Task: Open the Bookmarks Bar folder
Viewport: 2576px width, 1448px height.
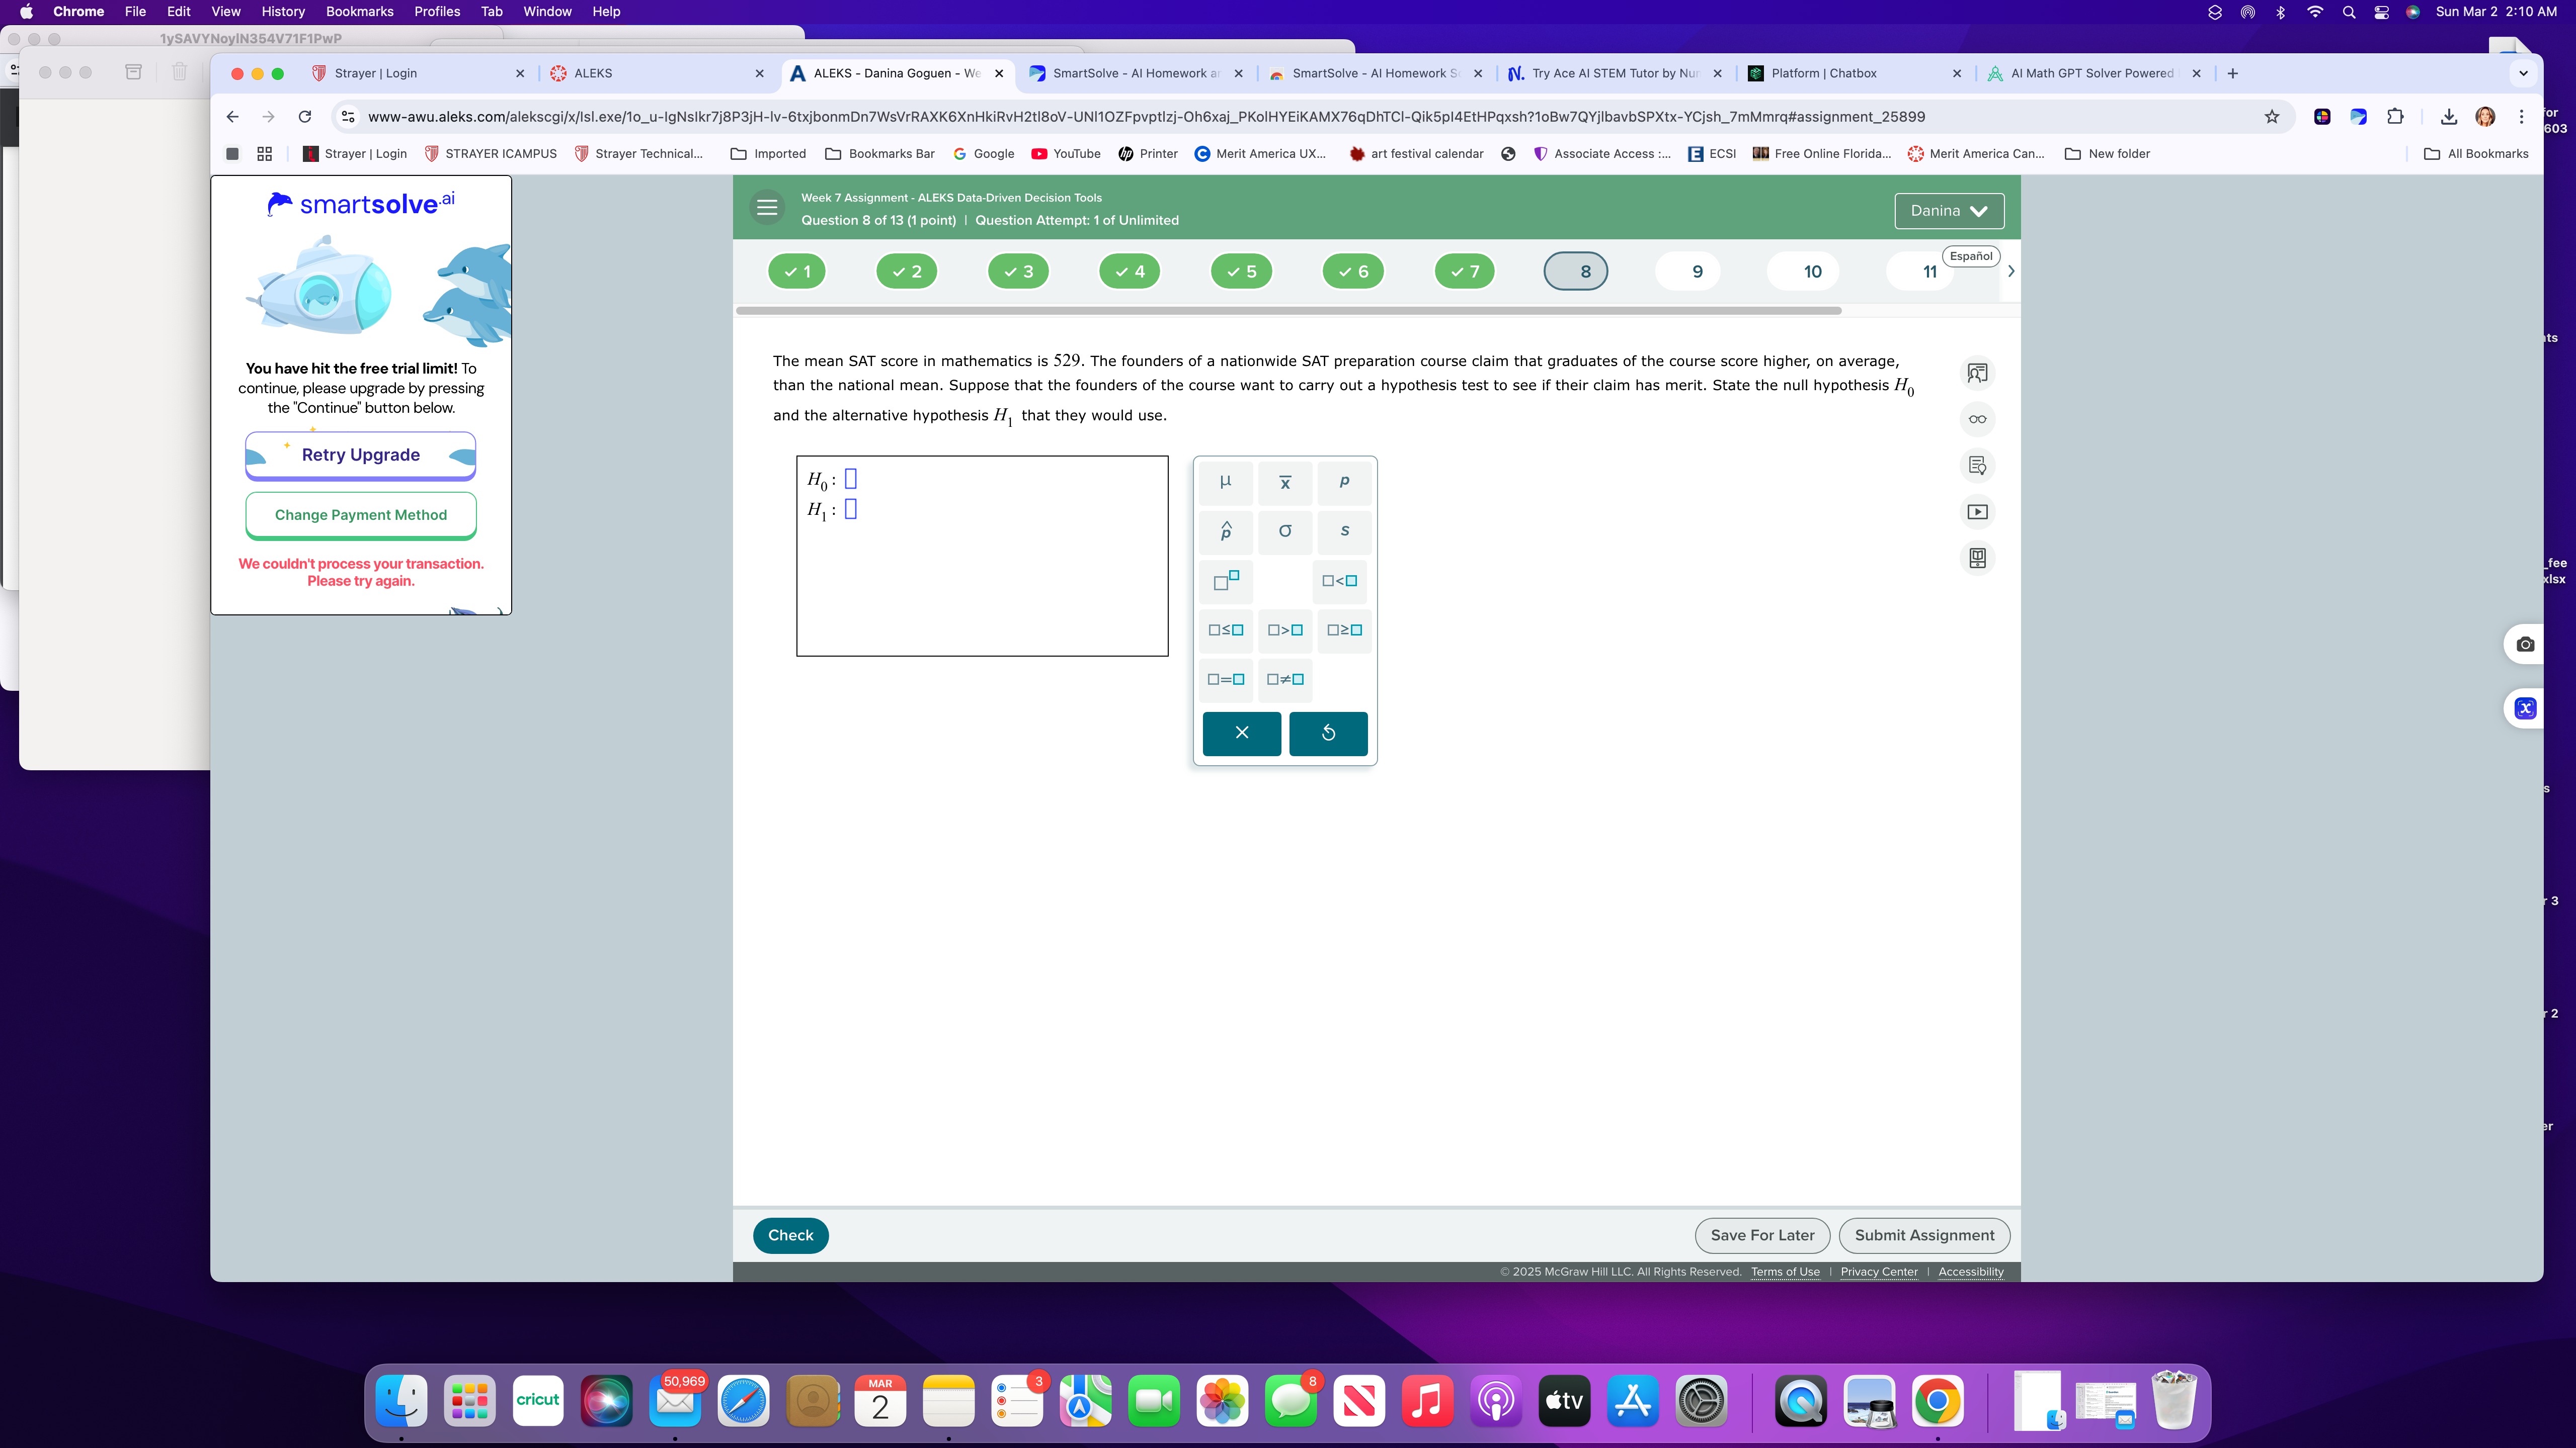Action: [x=881, y=154]
